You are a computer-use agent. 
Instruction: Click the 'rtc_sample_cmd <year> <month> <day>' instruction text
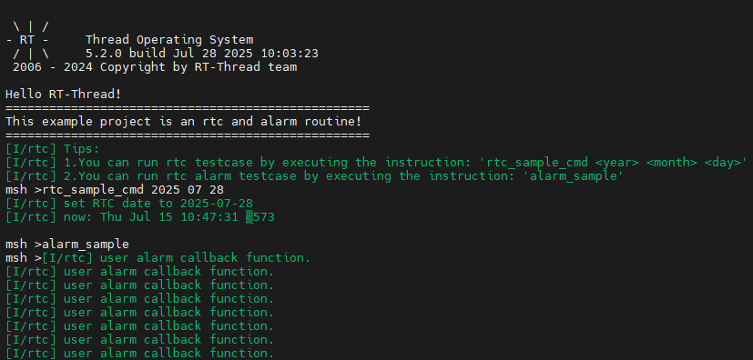616,163
